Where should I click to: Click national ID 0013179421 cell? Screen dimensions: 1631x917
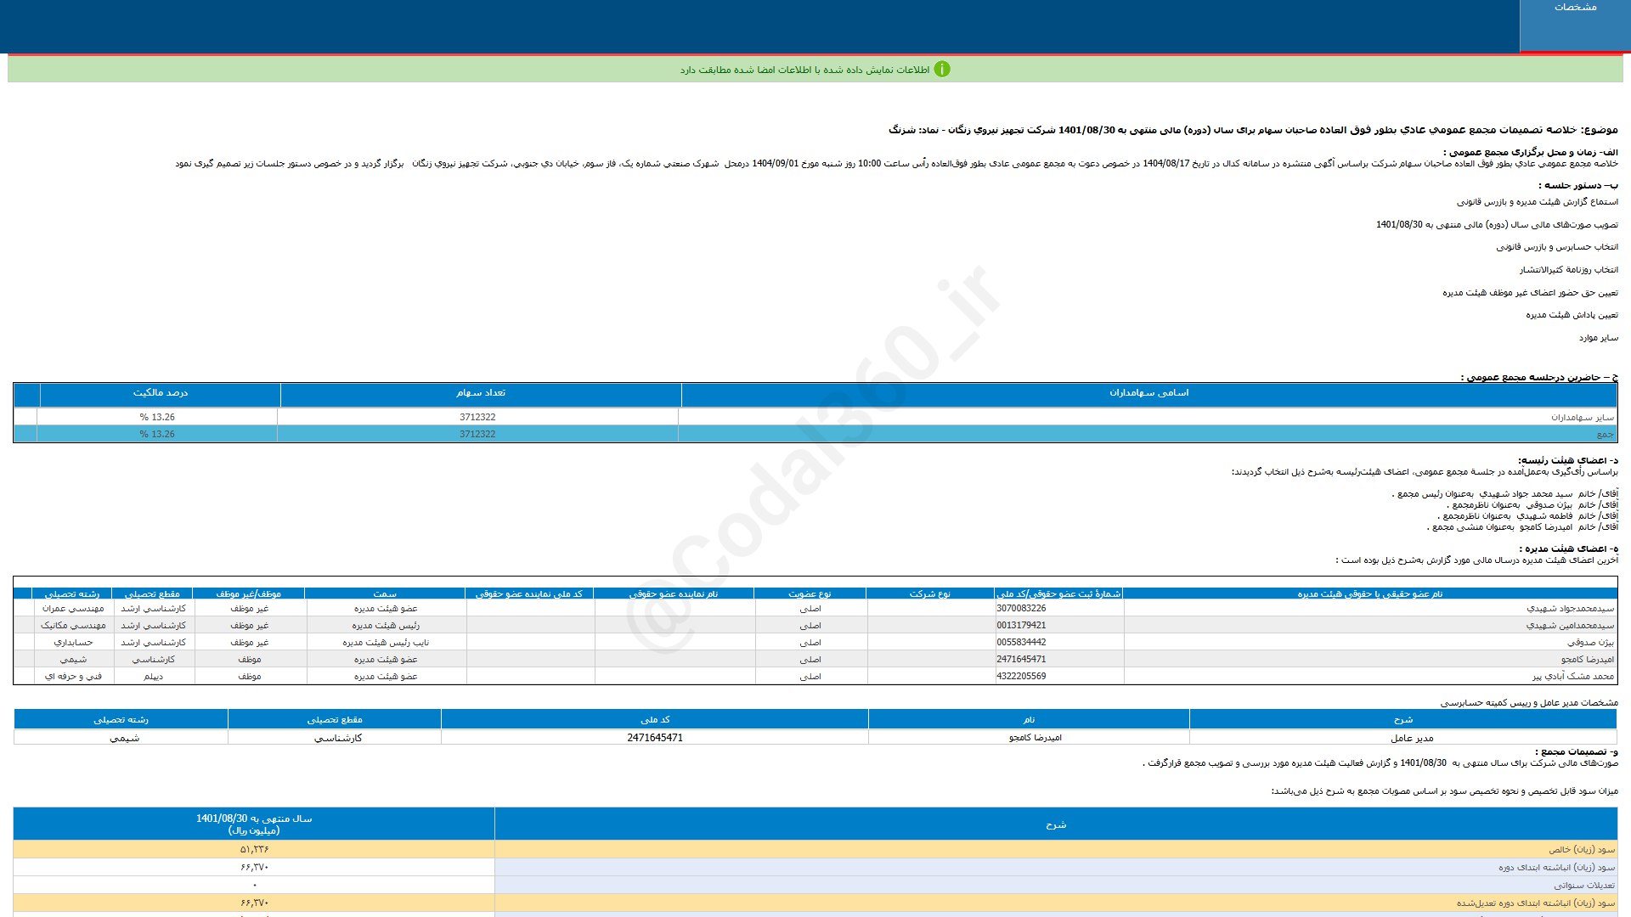(1021, 626)
